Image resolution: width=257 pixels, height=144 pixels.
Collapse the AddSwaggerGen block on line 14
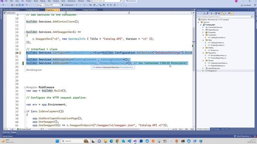pos(25,32)
